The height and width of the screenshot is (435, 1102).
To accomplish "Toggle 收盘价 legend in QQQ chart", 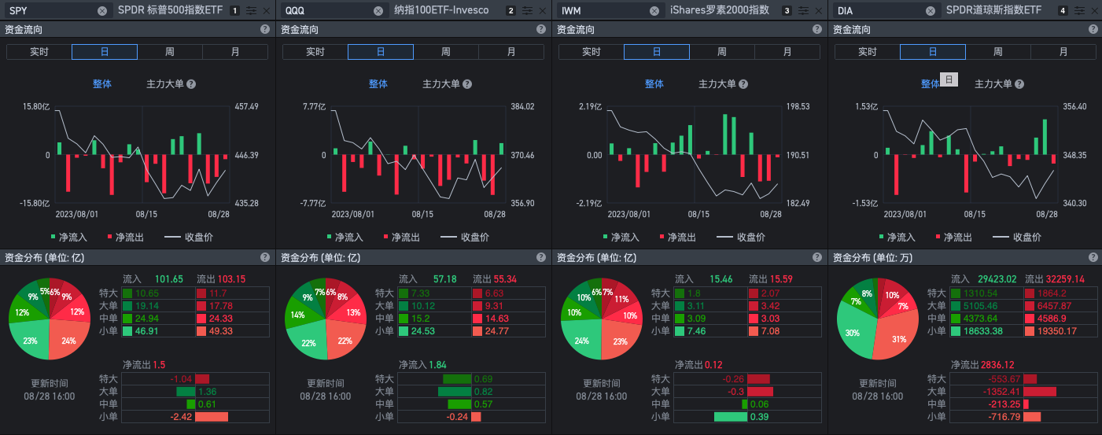I will 464,237.
